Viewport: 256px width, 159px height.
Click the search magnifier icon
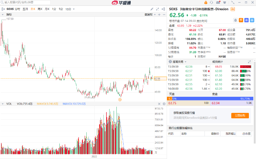2,2
